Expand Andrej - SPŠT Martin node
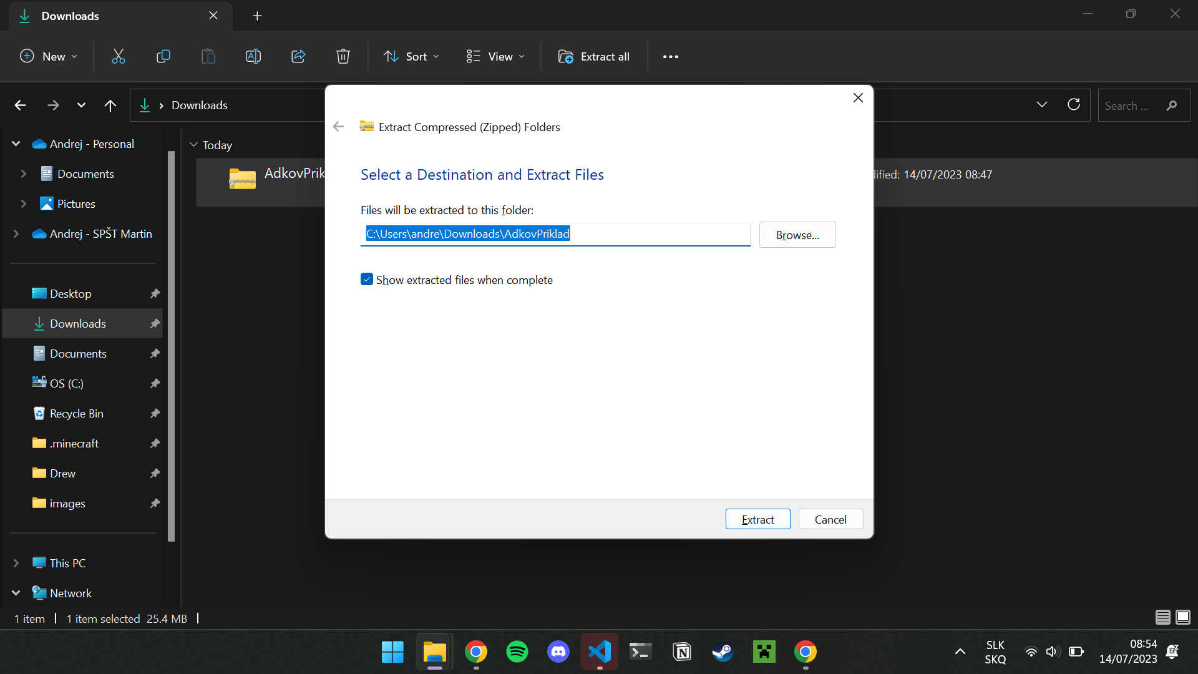 (16, 233)
